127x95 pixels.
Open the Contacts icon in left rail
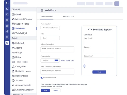[7, 20]
